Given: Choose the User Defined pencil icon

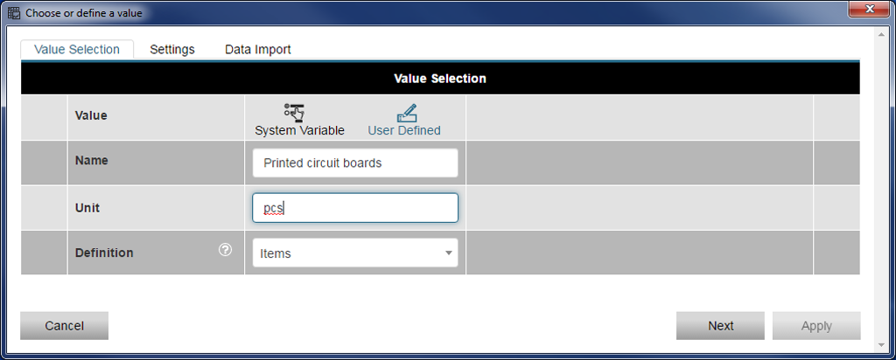Looking at the screenshot, I should pyautogui.click(x=406, y=113).
